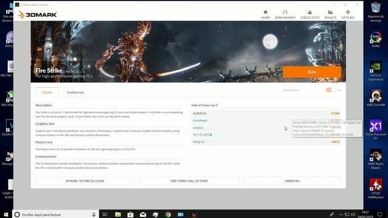Open AMD Ryzen Master desktop icon
This screenshot has width=388, height=218.
[376, 159]
